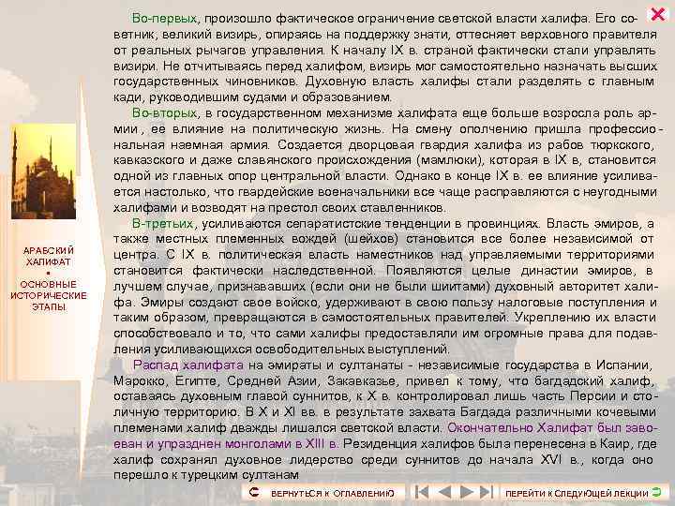The image size is (675, 506).
Task: Click the purple 'Распад халифата' phrase
Action: tap(188, 365)
